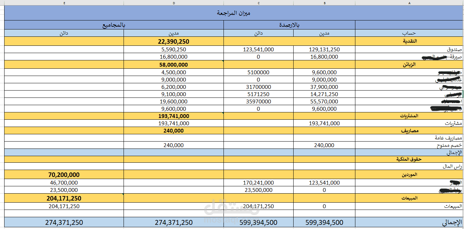Select 274,371,250 total in column D
464x229 pixels.
[174, 222]
